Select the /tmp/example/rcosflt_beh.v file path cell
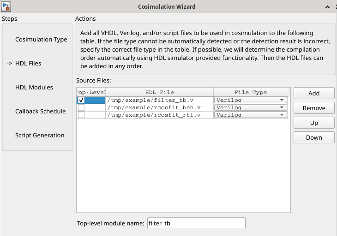 point(159,107)
